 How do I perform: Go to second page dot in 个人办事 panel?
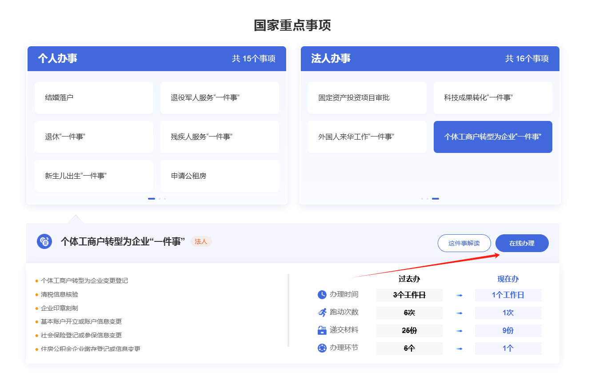click(160, 199)
